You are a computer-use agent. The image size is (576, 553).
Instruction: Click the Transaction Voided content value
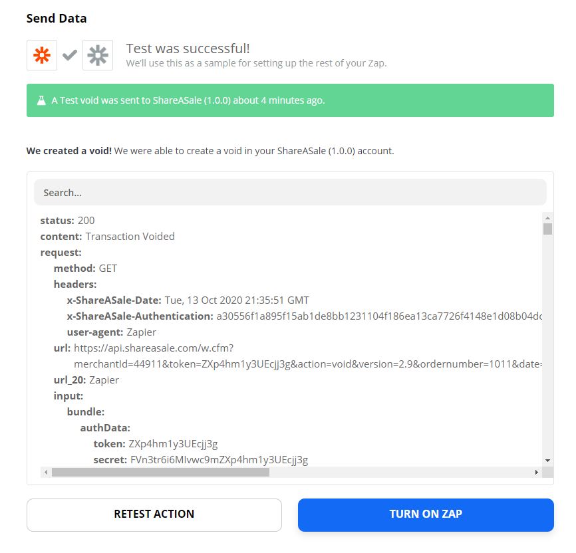pyautogui.click(x=130, y=237)
